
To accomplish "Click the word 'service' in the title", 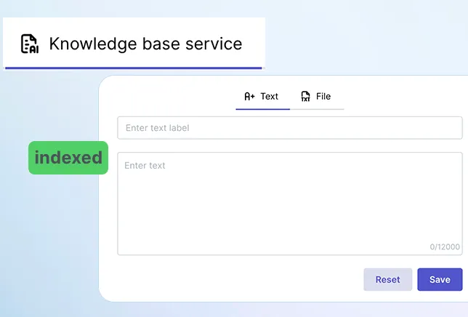I will (212, 44).
